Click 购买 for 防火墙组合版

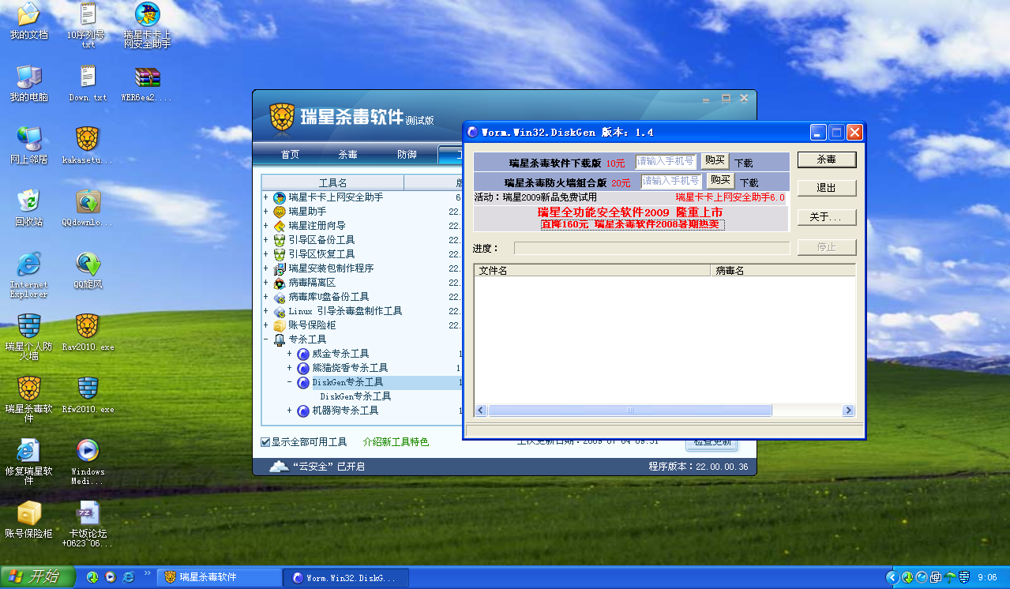719,181
